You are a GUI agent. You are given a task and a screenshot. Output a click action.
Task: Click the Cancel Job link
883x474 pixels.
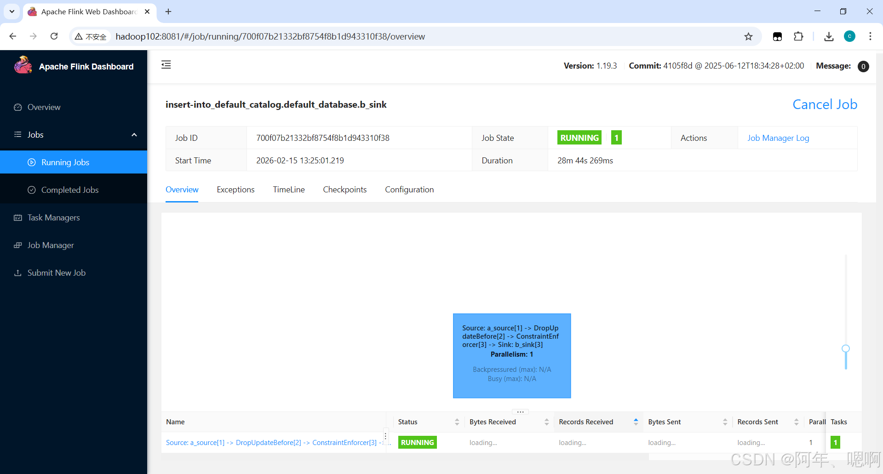pyautogui.click(x=825, y=104)
